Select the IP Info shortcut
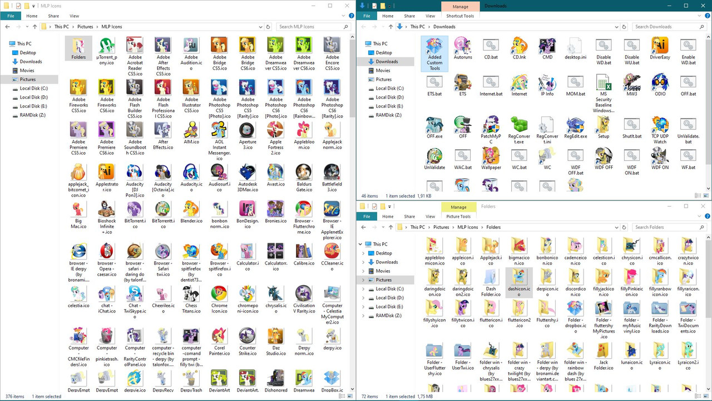This screenshot has width=712, height=401. click(x=547, y=85)
